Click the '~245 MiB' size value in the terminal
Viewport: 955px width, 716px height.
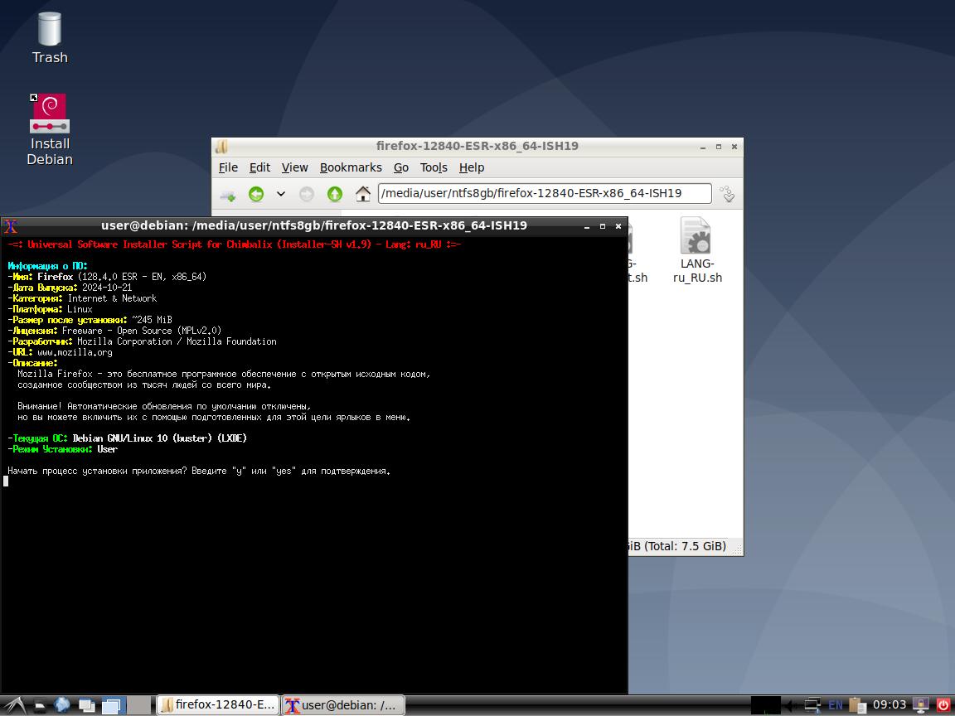(x=153, y=320)
